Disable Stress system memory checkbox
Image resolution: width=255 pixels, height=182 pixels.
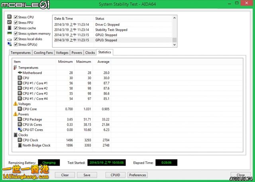16,33
